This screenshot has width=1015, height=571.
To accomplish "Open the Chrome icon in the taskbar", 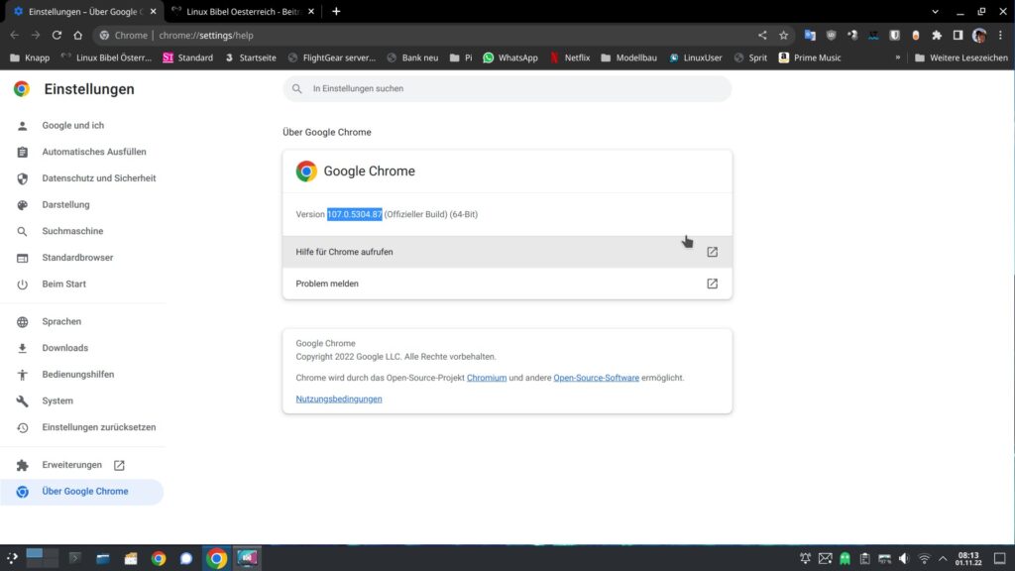I will [217, 558].
